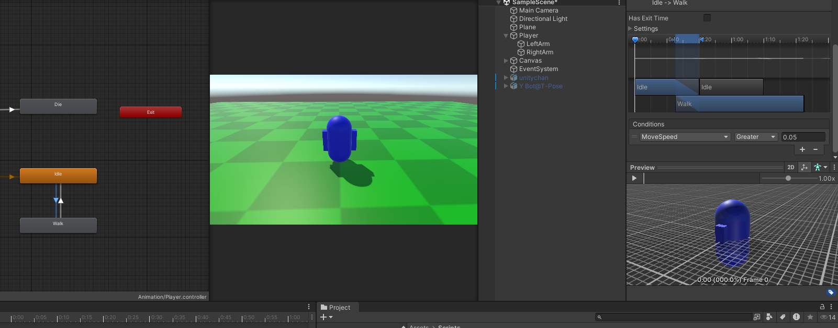Screen dimensions: 838x328
Task: Open the Preview panel kebab menu
Action: click(x=834, y=167)
